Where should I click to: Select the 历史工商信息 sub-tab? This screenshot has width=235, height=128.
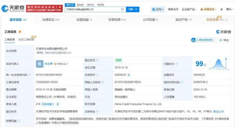pos(26,40)
